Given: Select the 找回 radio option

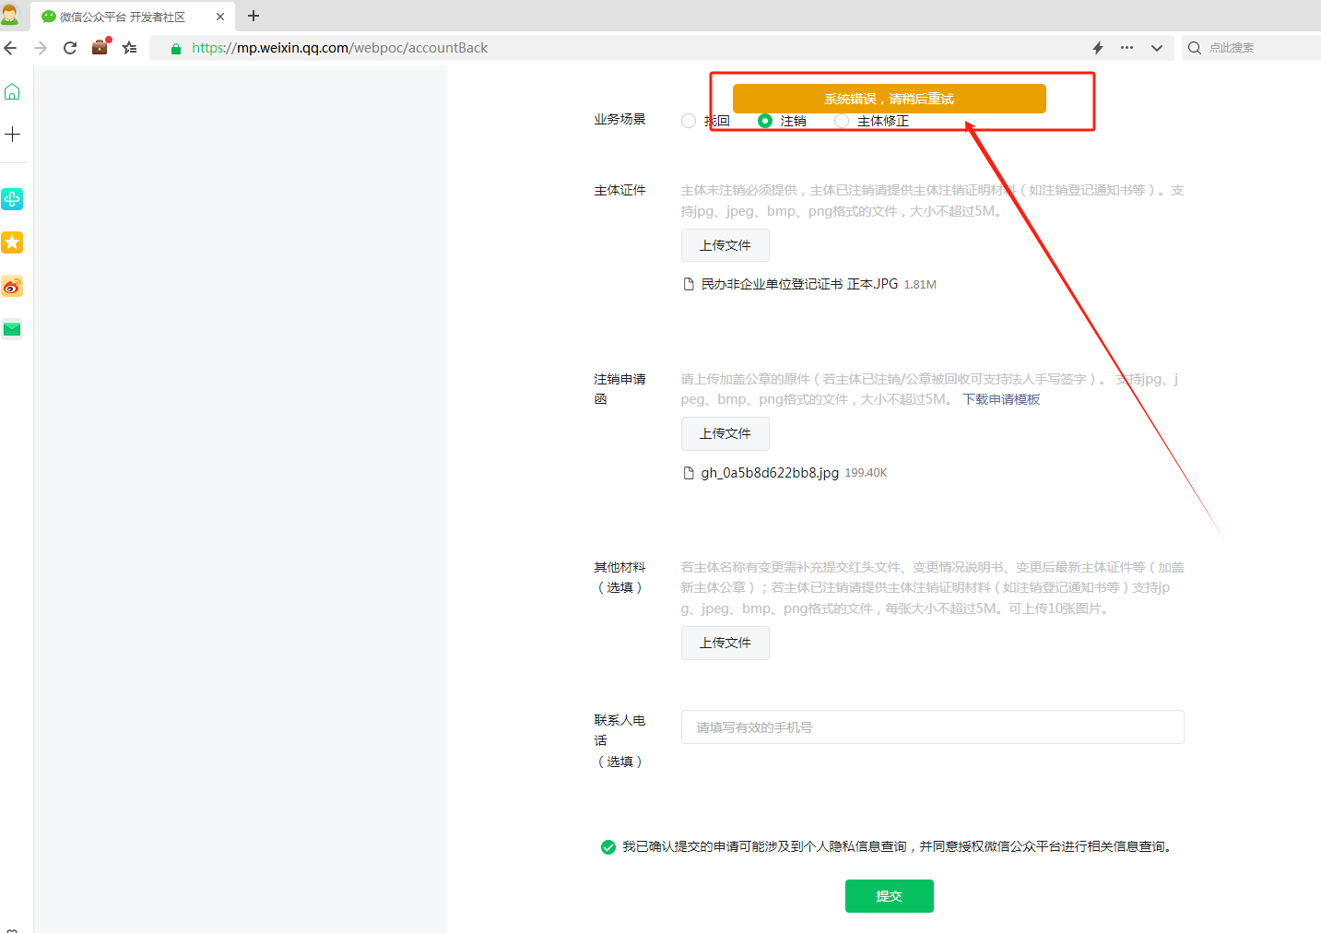Looking at the screenshot, I should click(689, 121).
